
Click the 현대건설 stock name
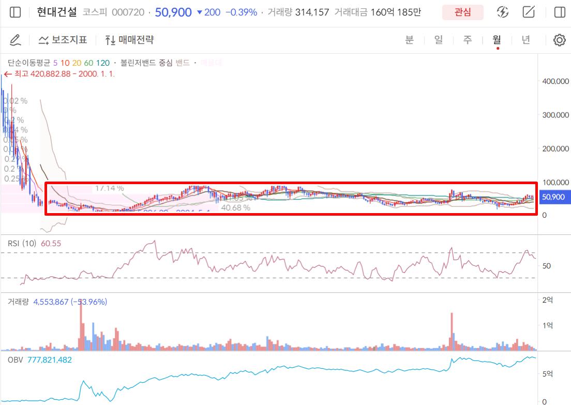57,12
